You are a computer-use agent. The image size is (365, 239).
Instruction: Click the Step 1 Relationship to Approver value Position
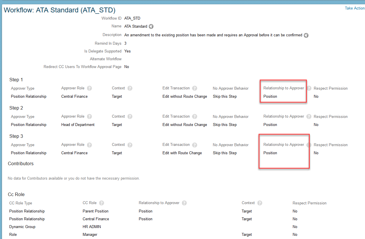[x=270, y=97]
